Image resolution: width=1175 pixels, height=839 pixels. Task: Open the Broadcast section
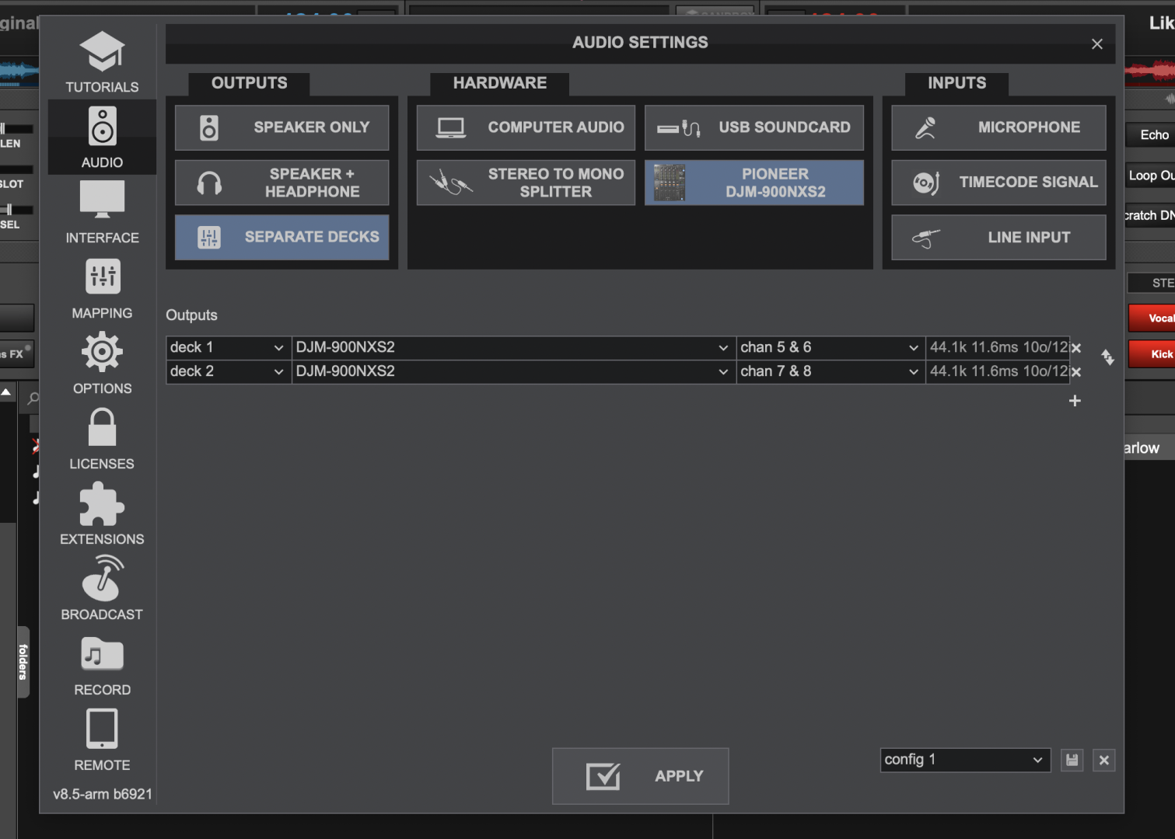102,590
